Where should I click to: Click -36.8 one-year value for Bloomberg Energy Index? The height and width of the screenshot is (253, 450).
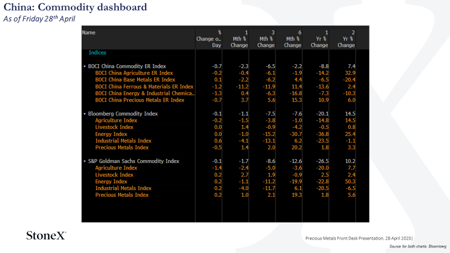(x=322, y=134)
